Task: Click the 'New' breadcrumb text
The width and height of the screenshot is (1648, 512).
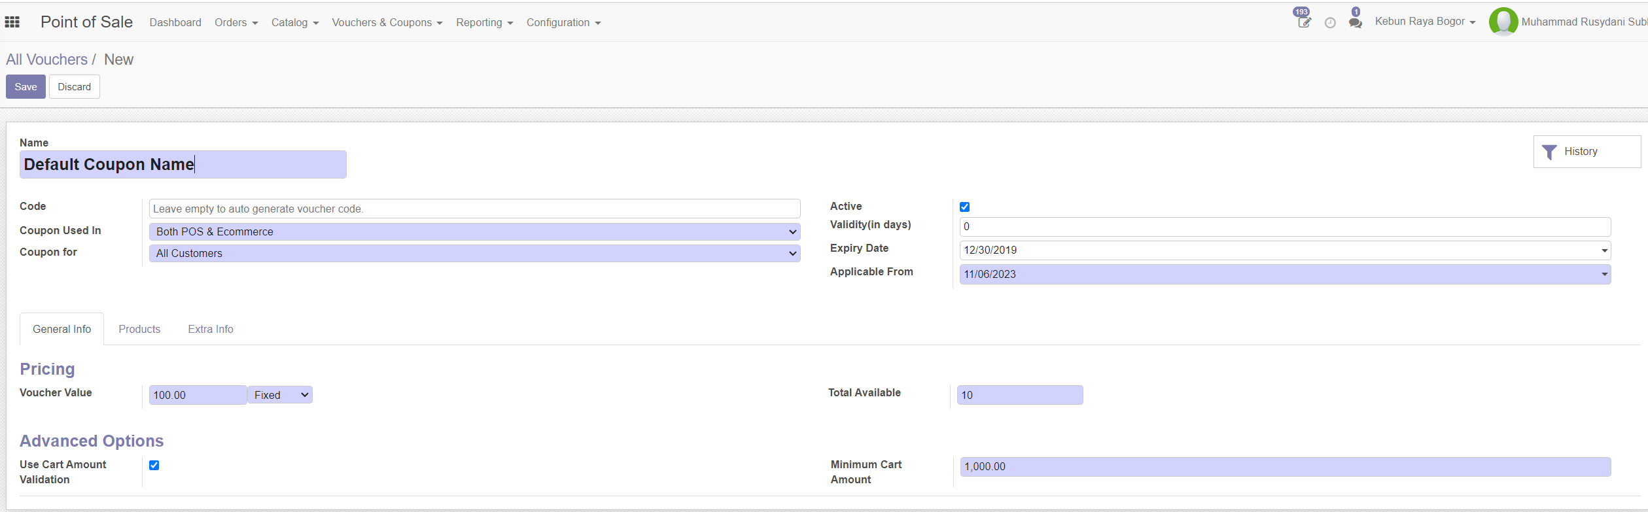Action: (118, 60)
